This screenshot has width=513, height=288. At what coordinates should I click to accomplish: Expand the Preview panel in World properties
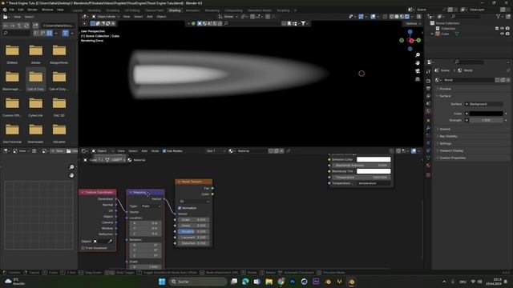point(445,89)
